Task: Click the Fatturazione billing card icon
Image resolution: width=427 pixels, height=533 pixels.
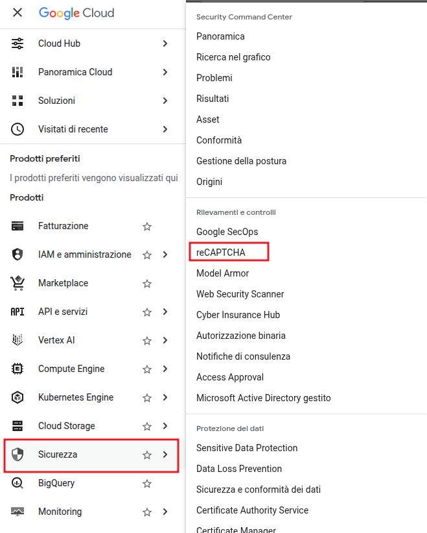Action: pos(17,226)
